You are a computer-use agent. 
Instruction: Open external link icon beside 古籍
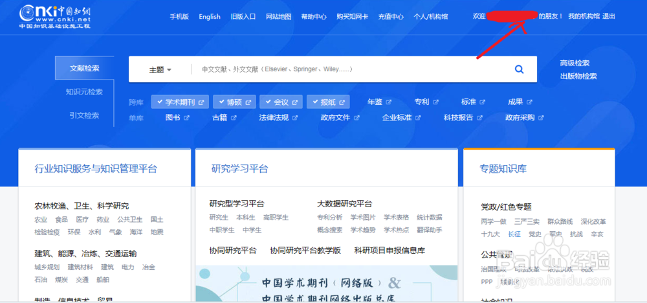(x=234, y=118)
